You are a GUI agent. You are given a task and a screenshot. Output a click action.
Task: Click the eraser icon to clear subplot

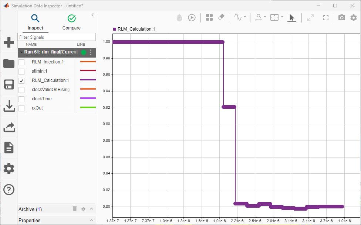tap(221, 17)
